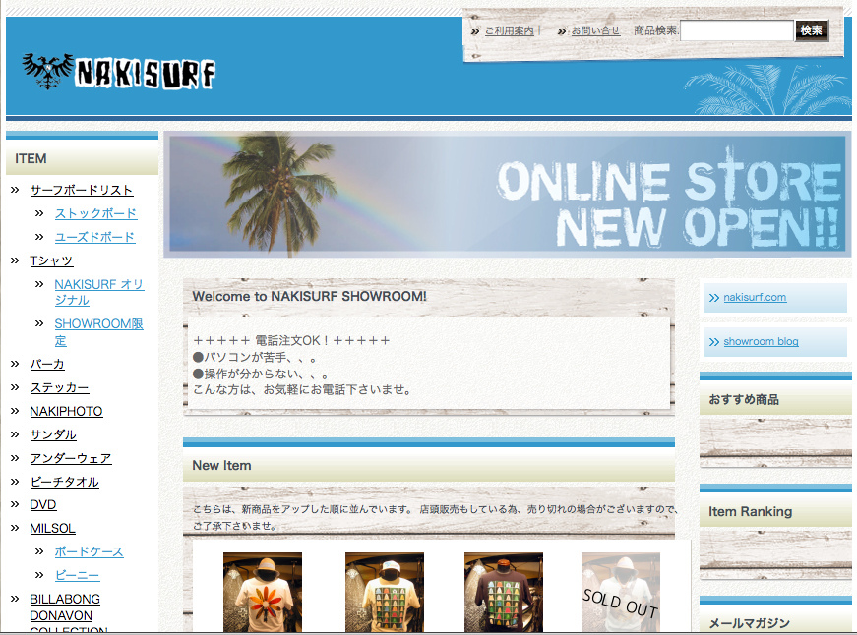Click arrow bullet beside BILLABONG

(15, 599)
